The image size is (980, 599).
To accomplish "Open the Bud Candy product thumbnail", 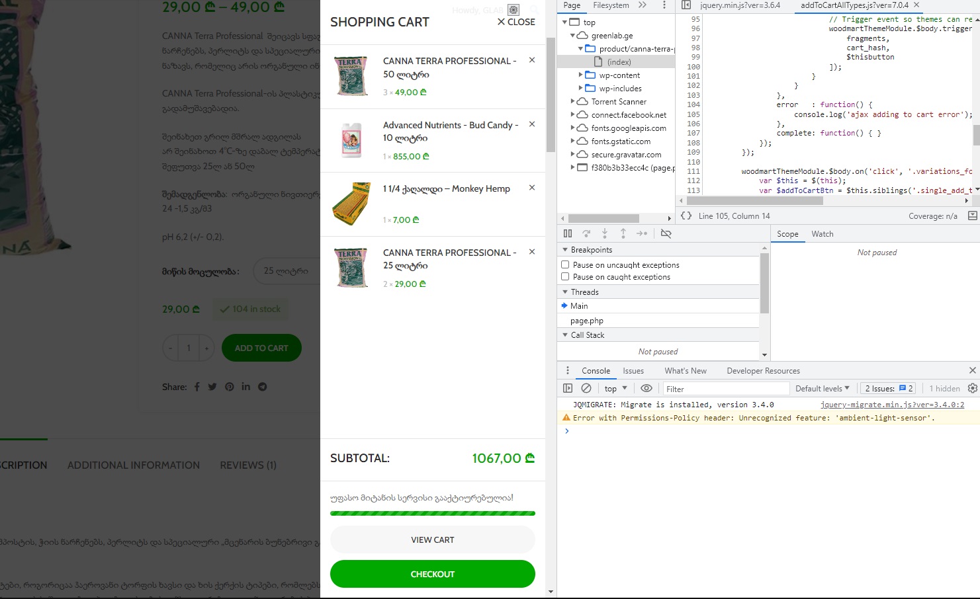I will [351, 140].
